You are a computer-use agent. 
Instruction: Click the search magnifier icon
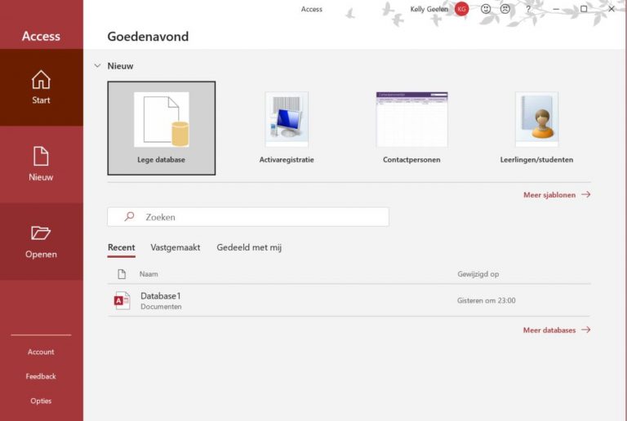tap(129, 217)
